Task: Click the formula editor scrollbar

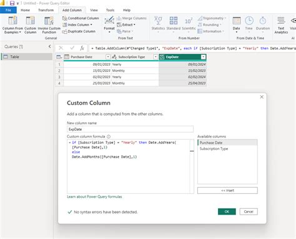Action: (192, 166)
